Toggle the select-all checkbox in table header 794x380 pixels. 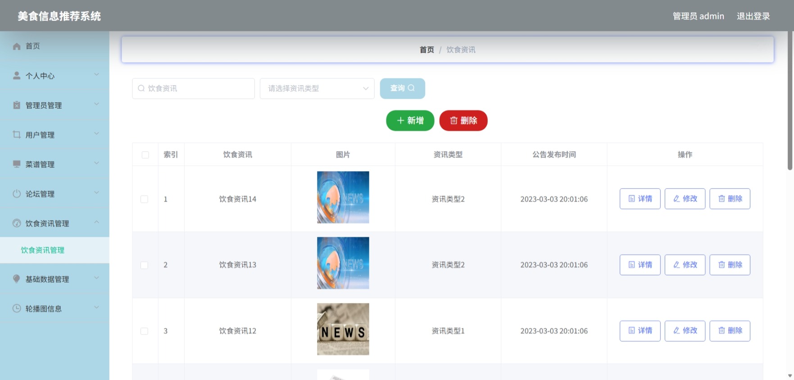pos(145,155)
